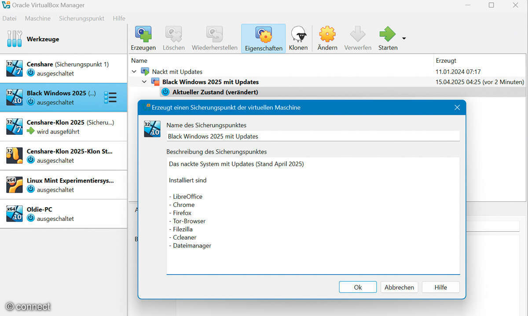Close the snapshot dialog with X
The width and height of the screenshot is (528, 316).
[457, 108]
